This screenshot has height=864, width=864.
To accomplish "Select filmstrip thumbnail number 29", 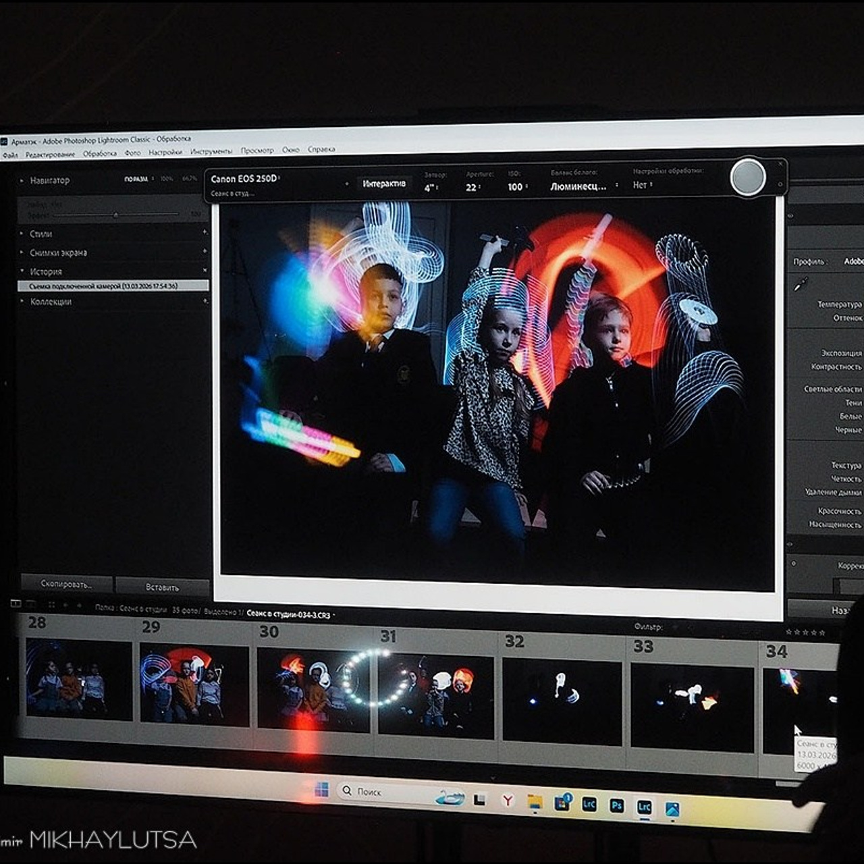I will tap(194, 684).
